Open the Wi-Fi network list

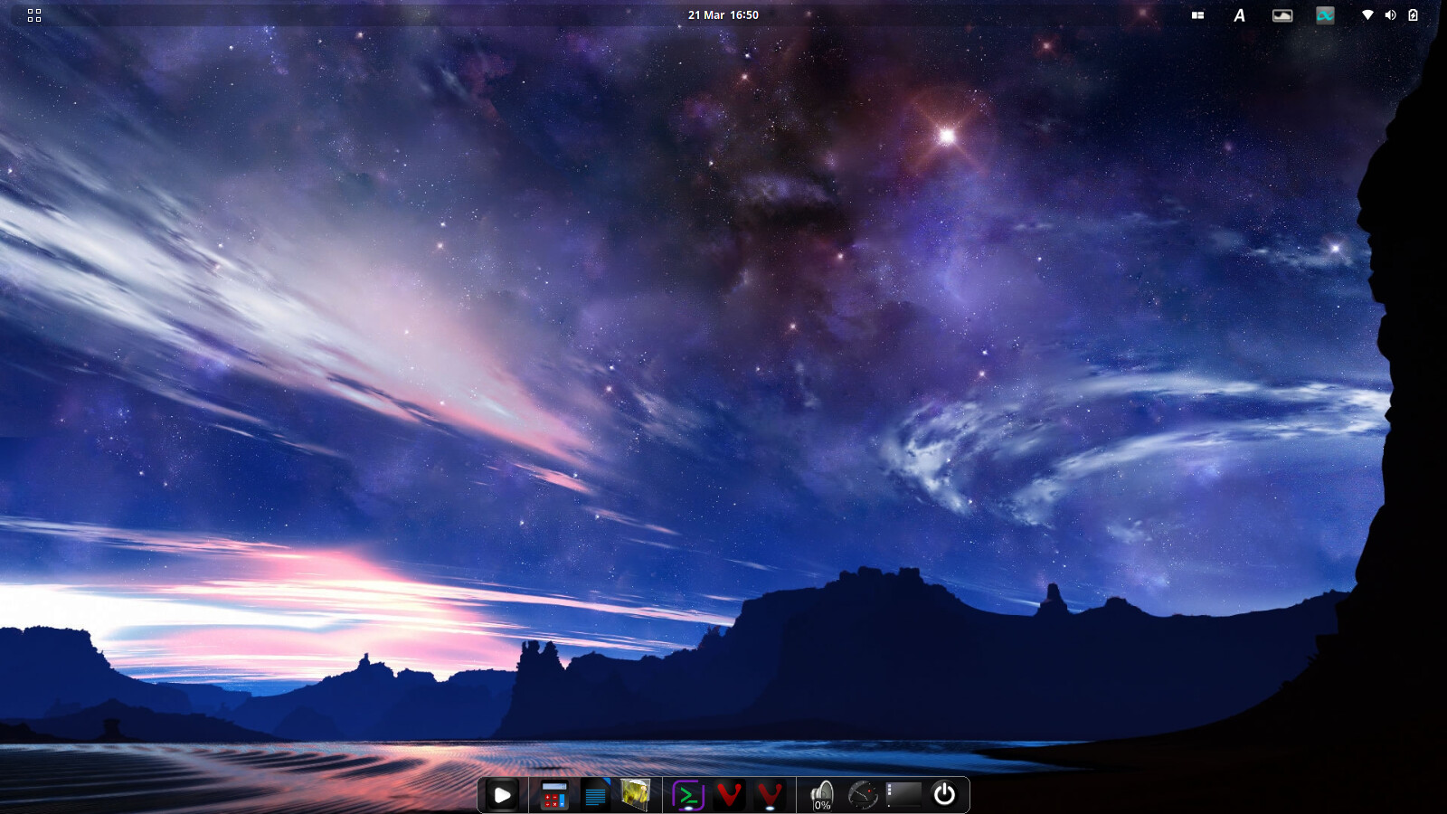tap(1367, 14)
